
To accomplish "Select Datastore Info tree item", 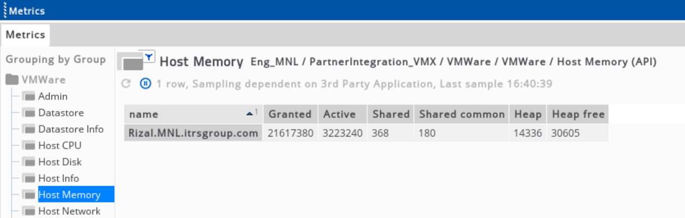I will coord(71,129).
